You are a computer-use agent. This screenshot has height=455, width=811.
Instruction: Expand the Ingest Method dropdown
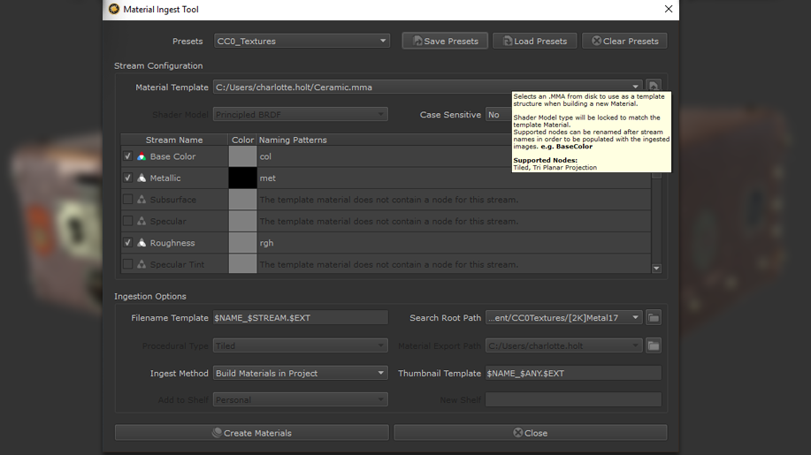302,374
